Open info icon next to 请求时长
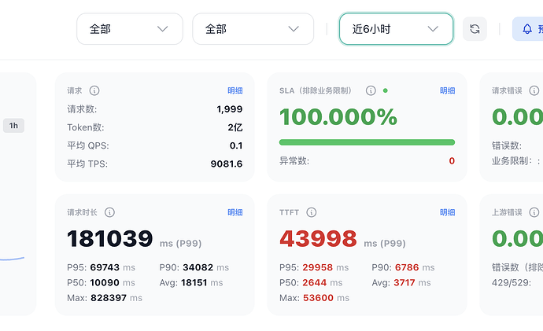This screenshot has height=331, width=543. [109, 212]
